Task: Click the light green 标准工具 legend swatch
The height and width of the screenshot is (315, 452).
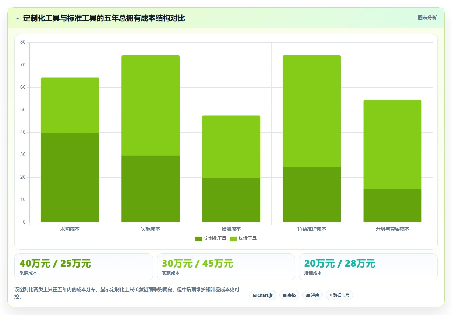Action: [x=233, y=239]
